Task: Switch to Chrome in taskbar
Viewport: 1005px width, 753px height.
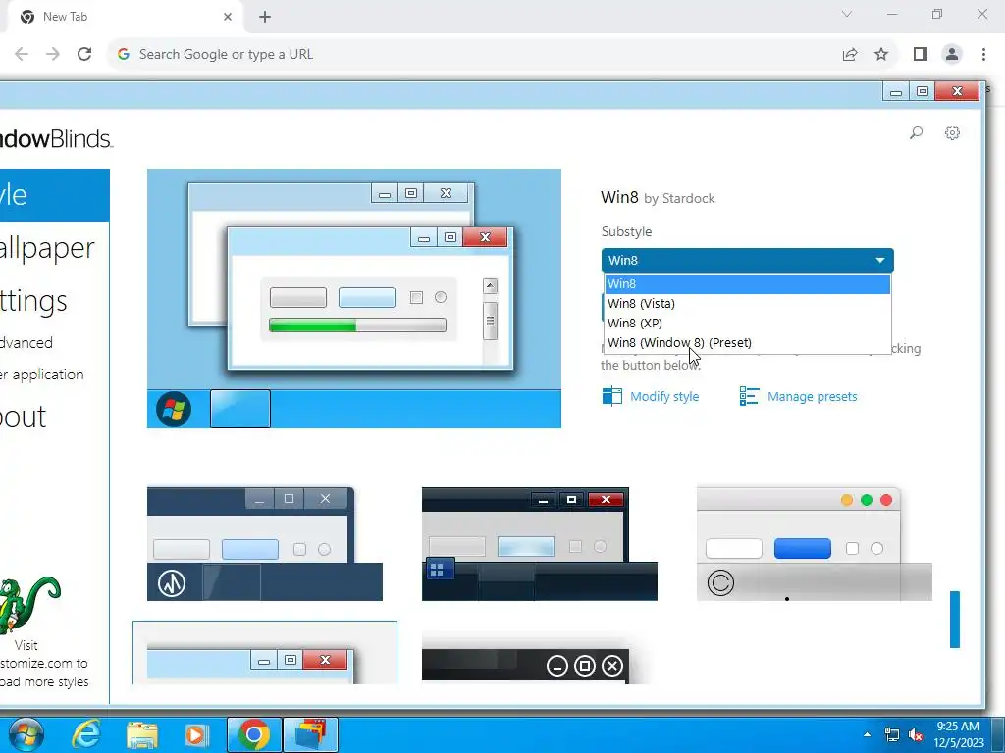Action: [254, 734]
